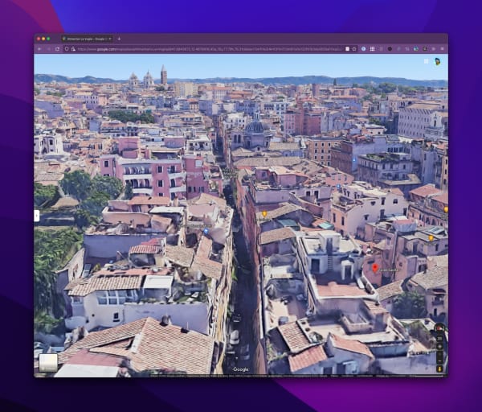Open a new tab with the plus button
Screen dimensions: 482x412
119,39
